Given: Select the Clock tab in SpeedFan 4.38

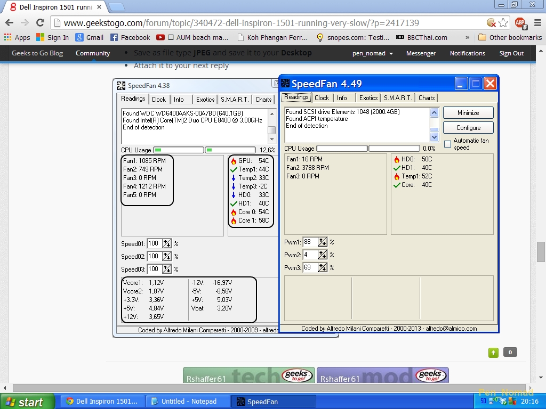Looking at the screenshot, I should 159,100.
